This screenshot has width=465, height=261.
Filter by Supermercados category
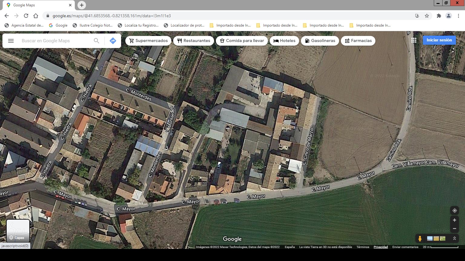pyautogui.click(x=148, y=41)
